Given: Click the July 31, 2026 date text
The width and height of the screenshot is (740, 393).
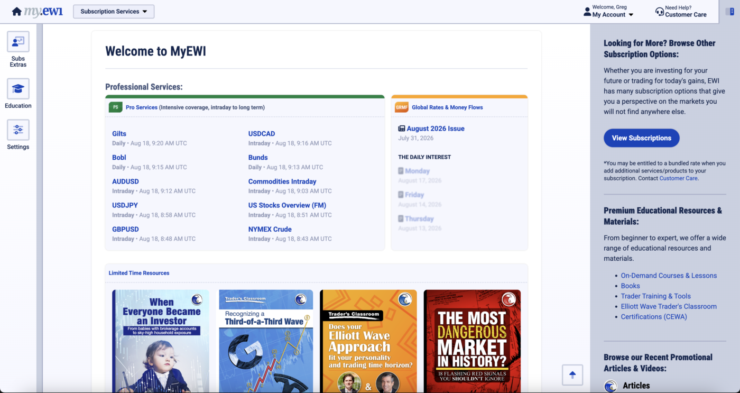Looking at the screenshot, I should click(x=415, y=138).
